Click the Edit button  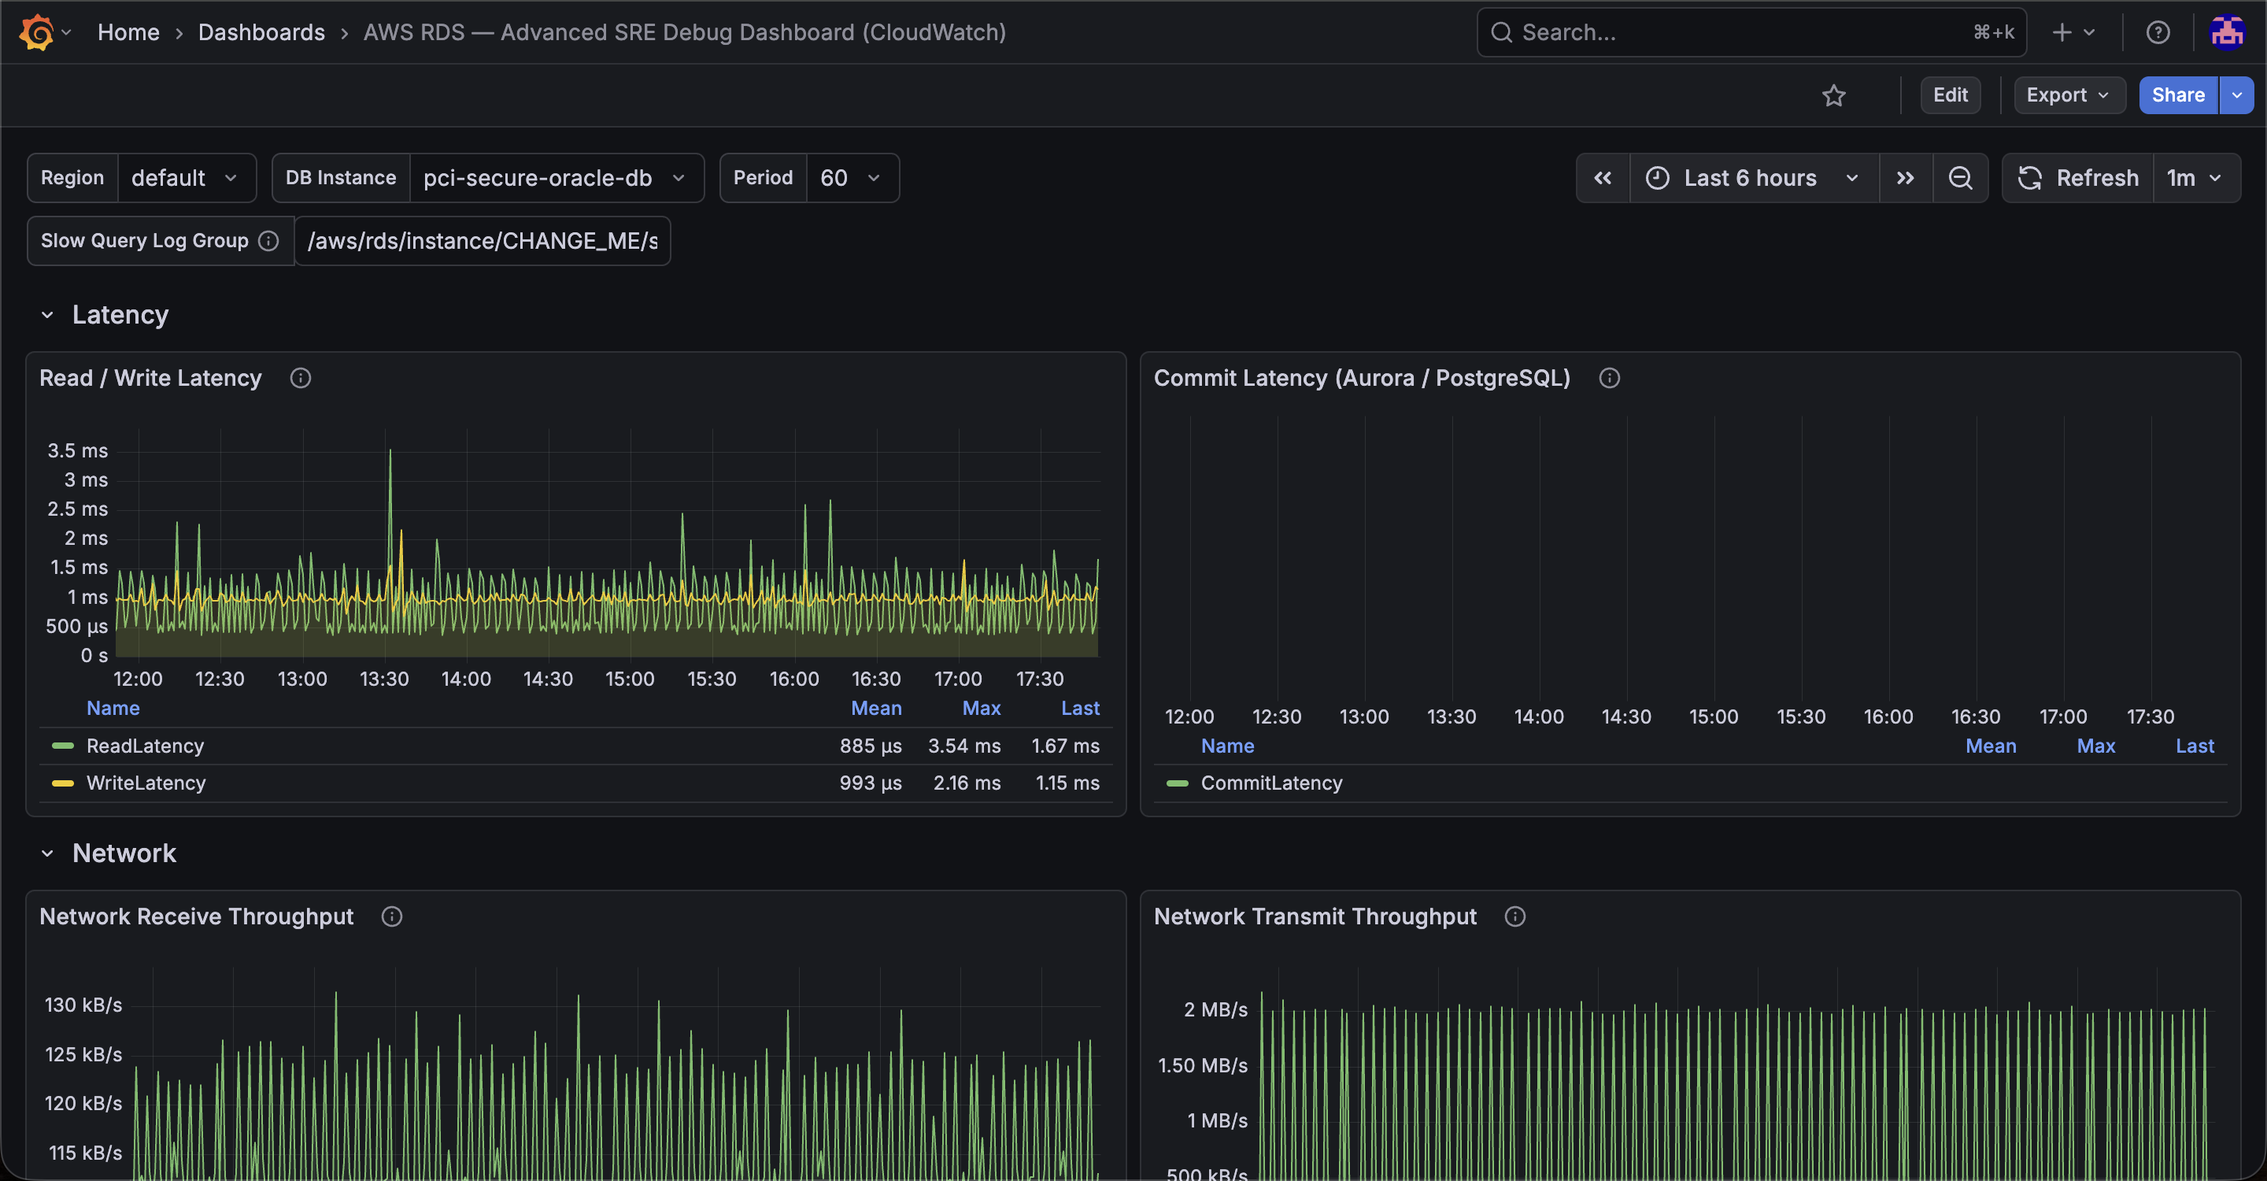coord(1951,95)
